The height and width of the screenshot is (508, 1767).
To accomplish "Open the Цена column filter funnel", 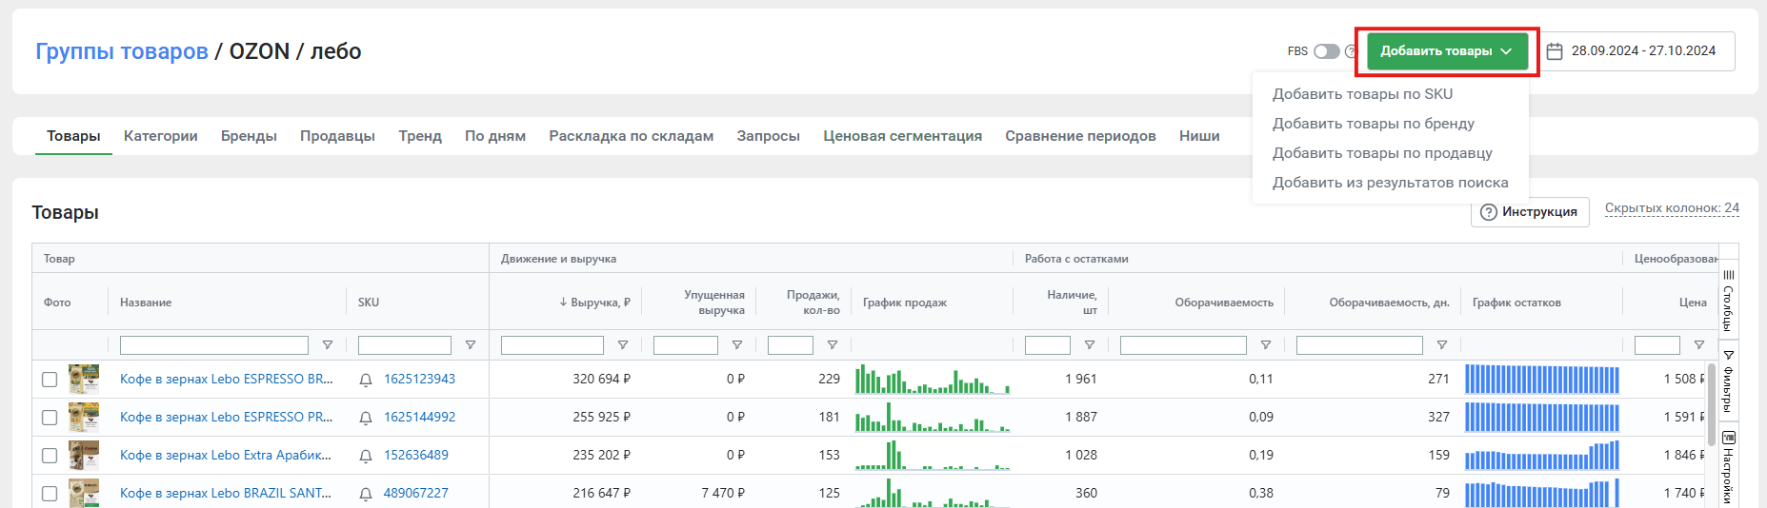I will point(1699,345).
